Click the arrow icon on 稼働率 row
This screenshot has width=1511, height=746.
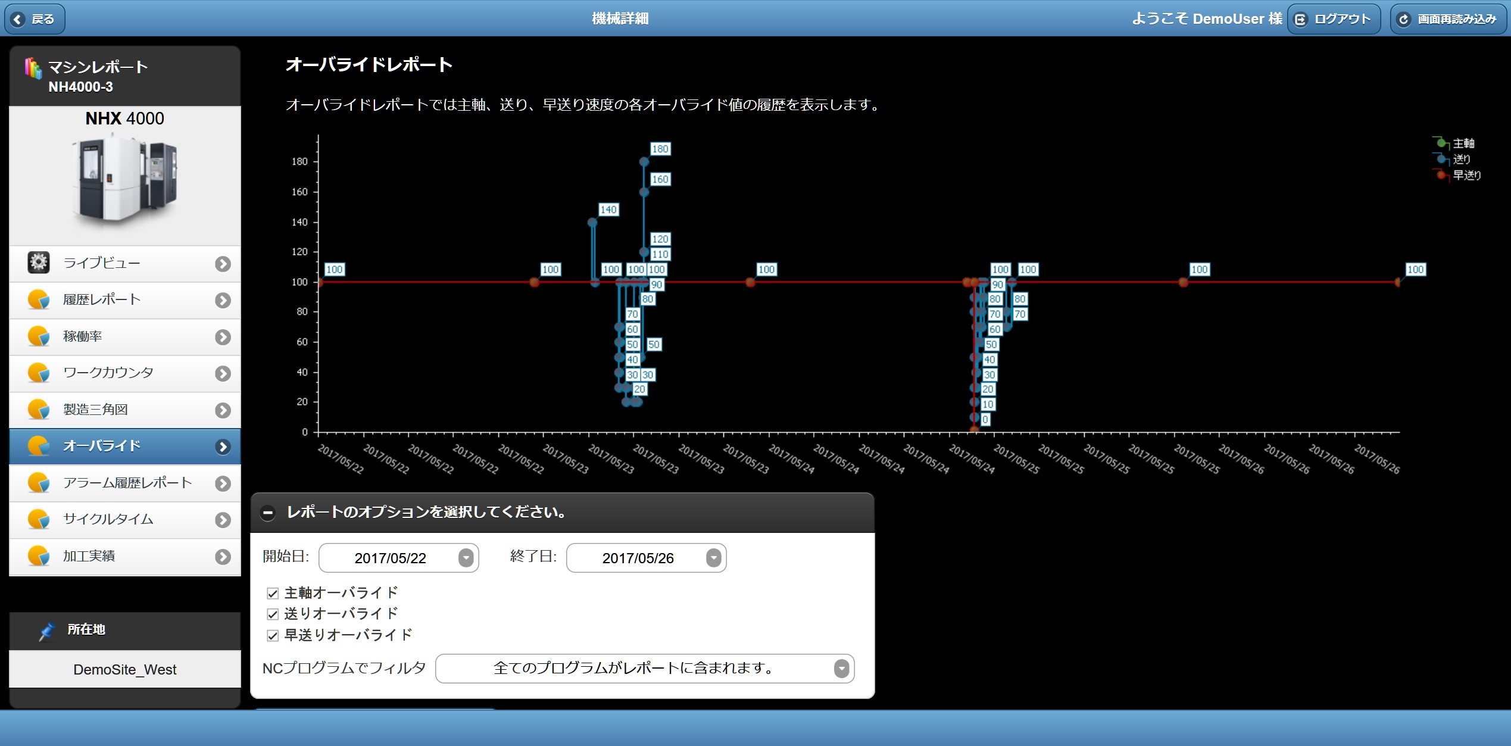click(x=223, y=337)
